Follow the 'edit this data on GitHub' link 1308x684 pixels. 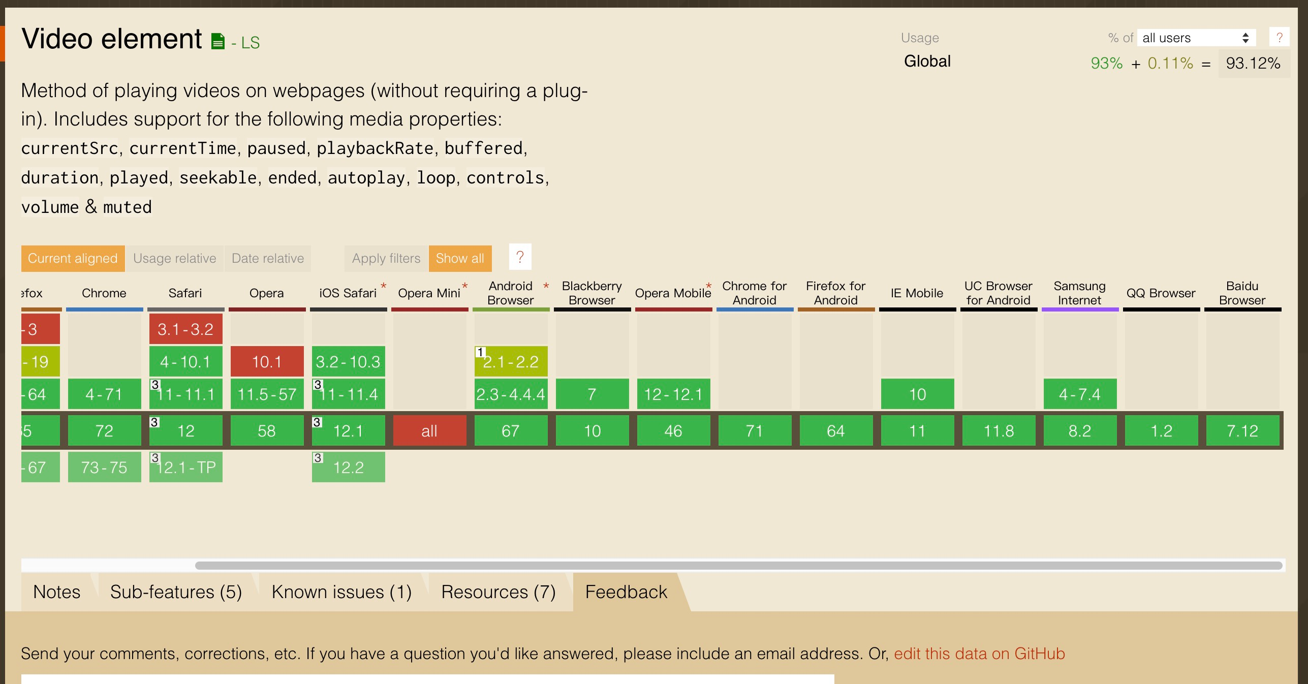click(x=979, y=654)
